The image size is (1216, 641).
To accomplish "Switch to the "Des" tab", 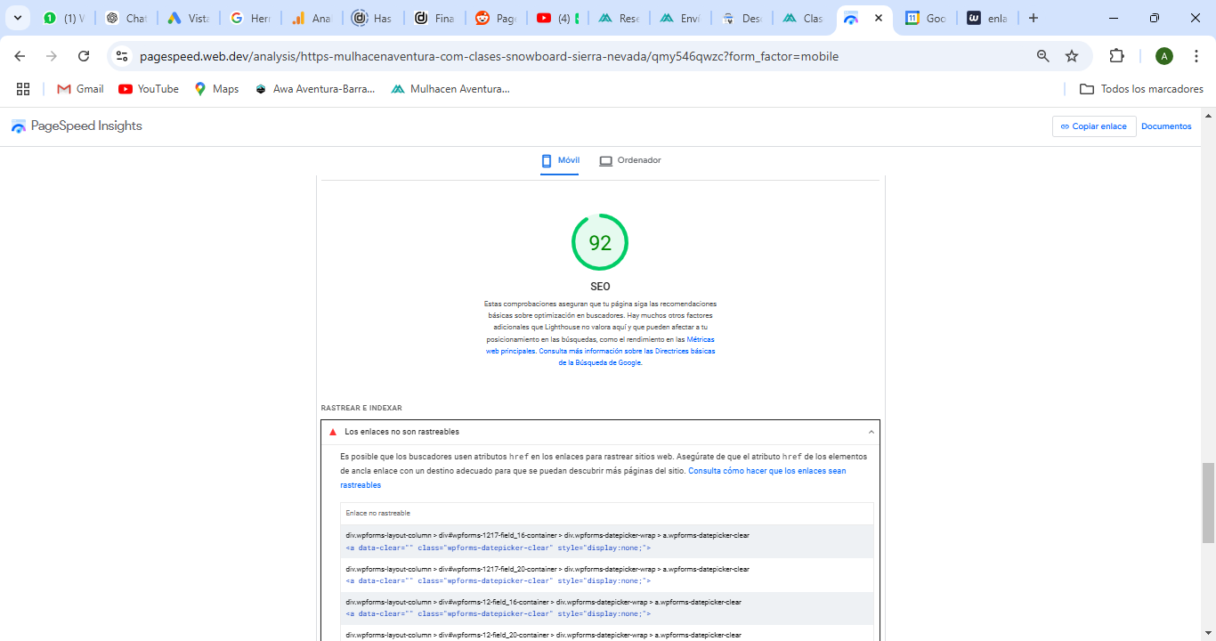I will tap(742, 18).
